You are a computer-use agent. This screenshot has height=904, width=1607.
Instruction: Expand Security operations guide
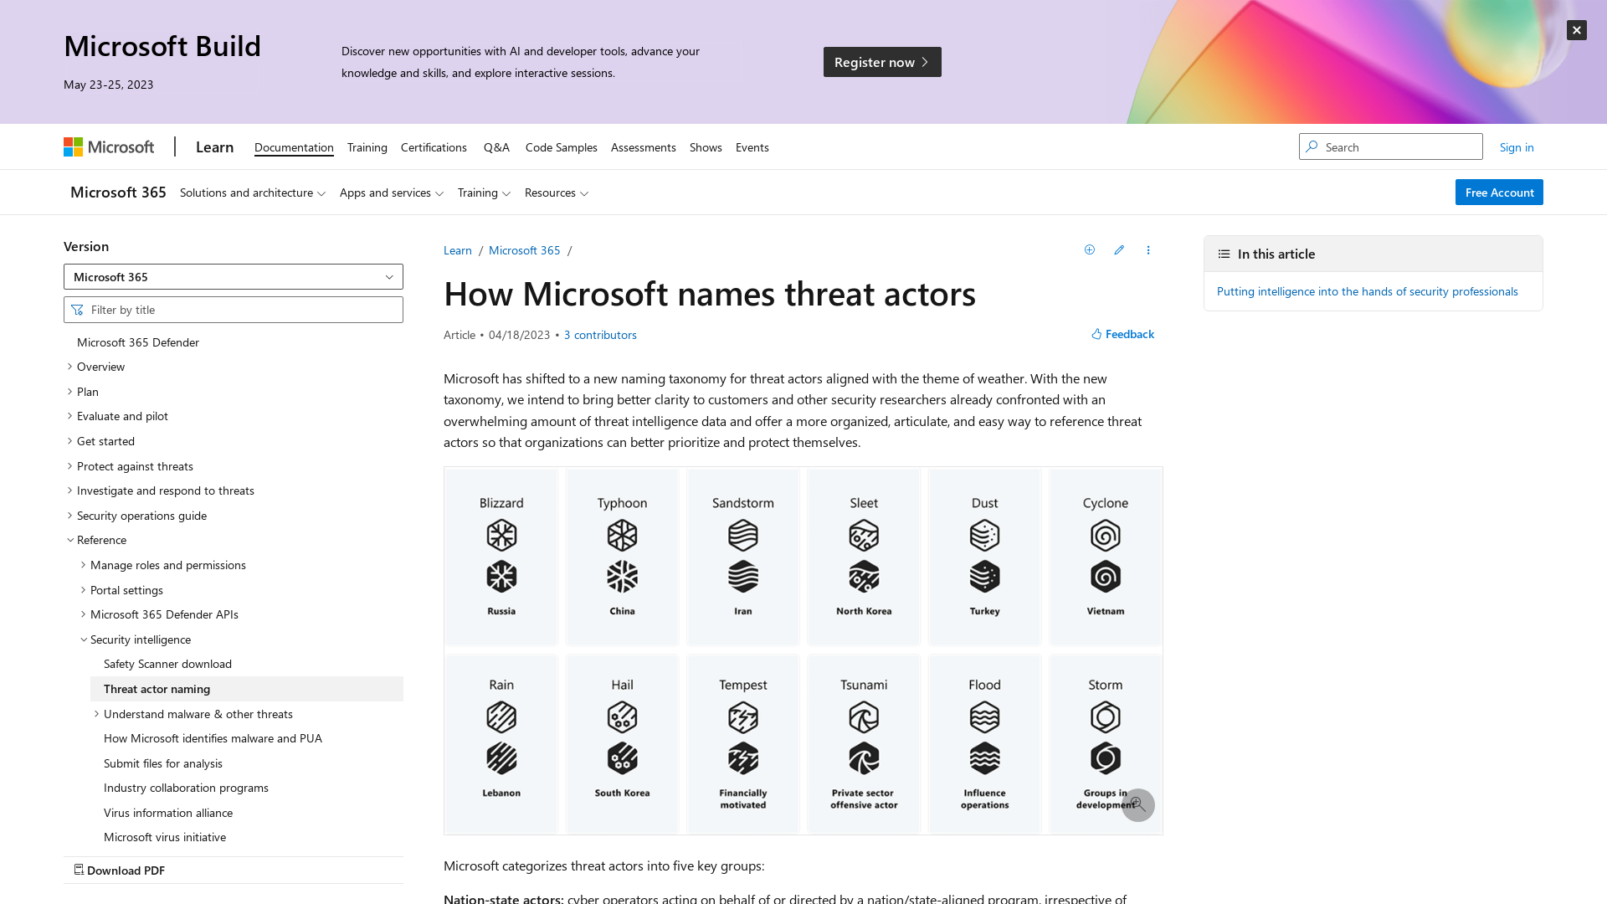(x=70, y=516)
